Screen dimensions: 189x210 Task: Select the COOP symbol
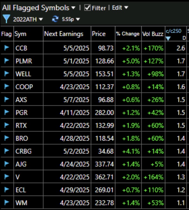pos(24,87)
